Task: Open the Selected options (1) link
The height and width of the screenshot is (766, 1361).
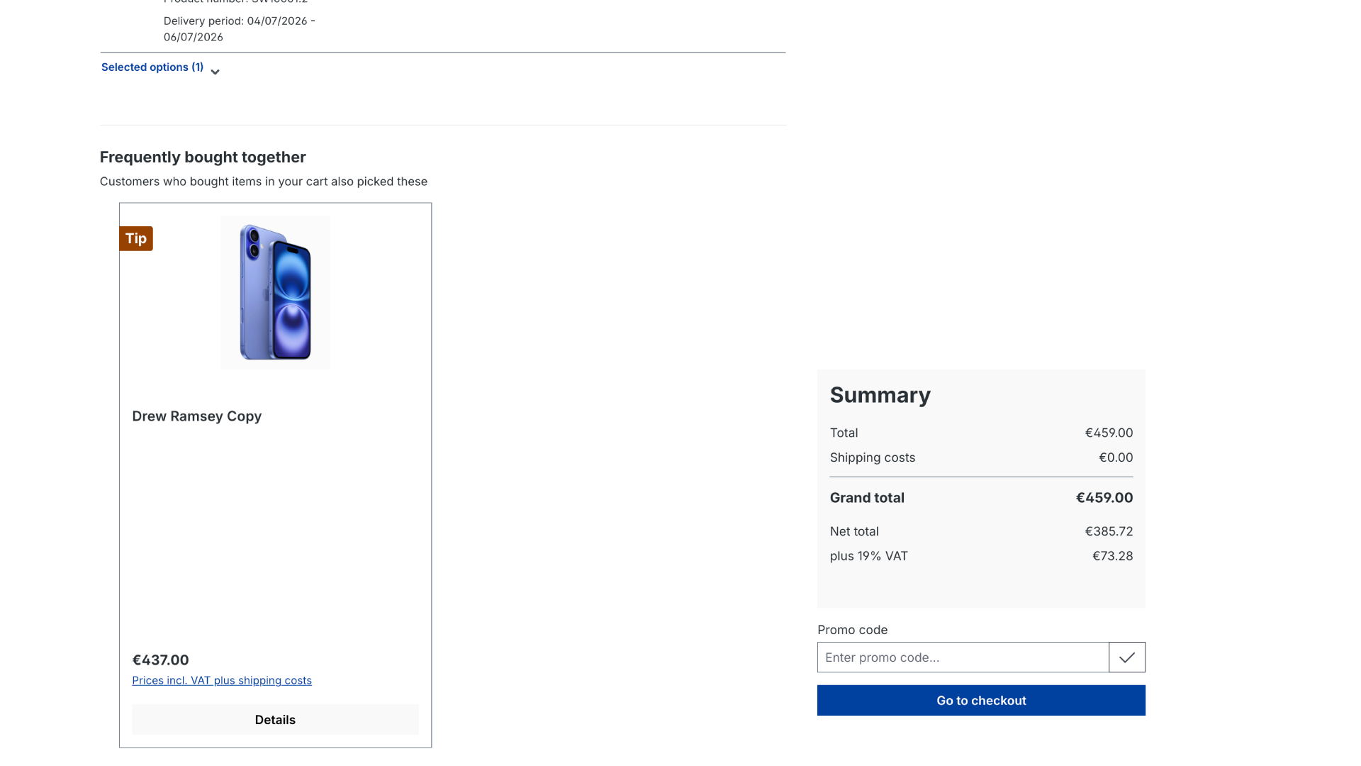Action: (152, 67)
